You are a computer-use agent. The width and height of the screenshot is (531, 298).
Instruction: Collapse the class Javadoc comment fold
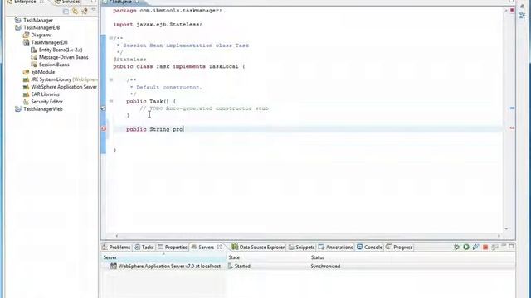[x=110, y=38]
